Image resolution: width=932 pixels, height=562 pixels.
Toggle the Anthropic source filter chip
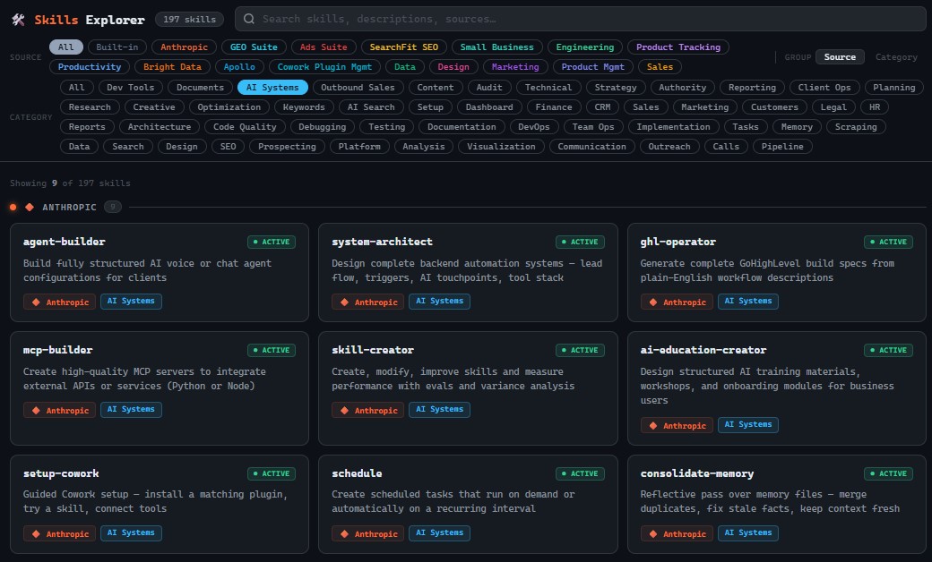coord(185,47)
